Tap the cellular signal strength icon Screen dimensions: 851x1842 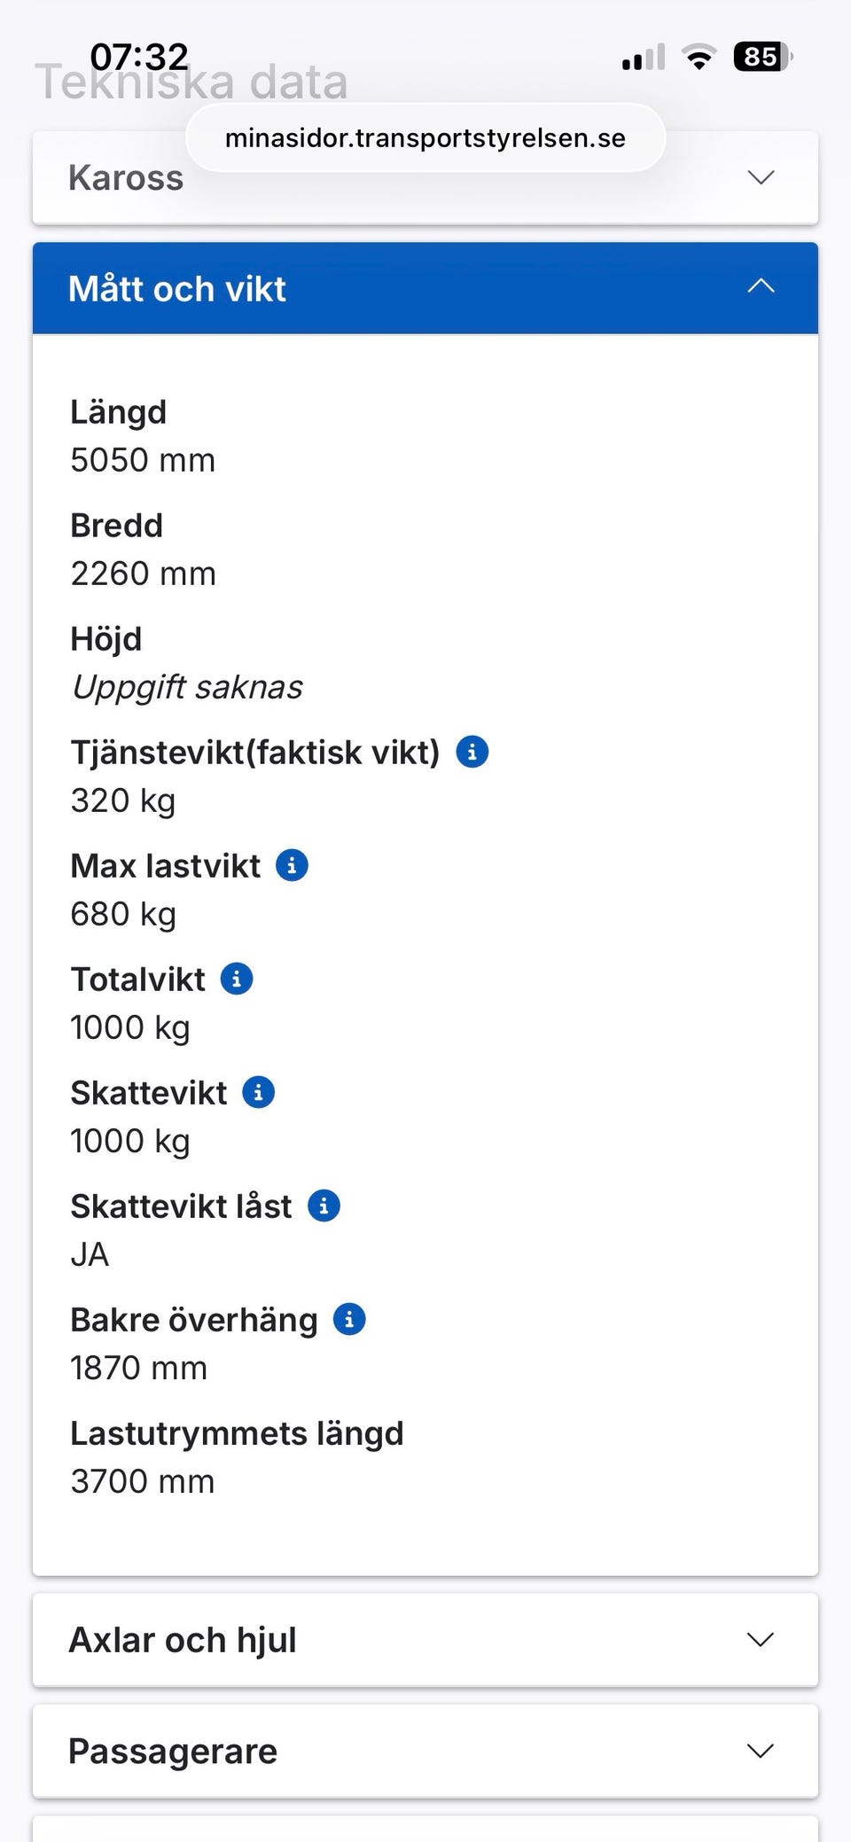coord(643,58)
